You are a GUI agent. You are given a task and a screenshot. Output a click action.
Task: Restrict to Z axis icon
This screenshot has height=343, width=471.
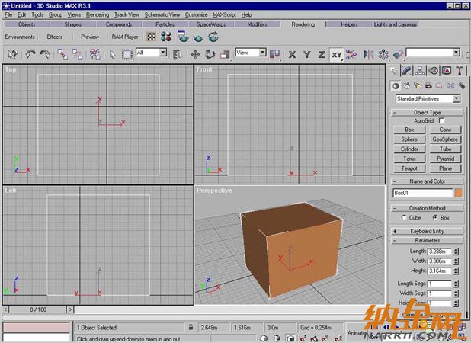pyautogui.click(x=321, y=54)
